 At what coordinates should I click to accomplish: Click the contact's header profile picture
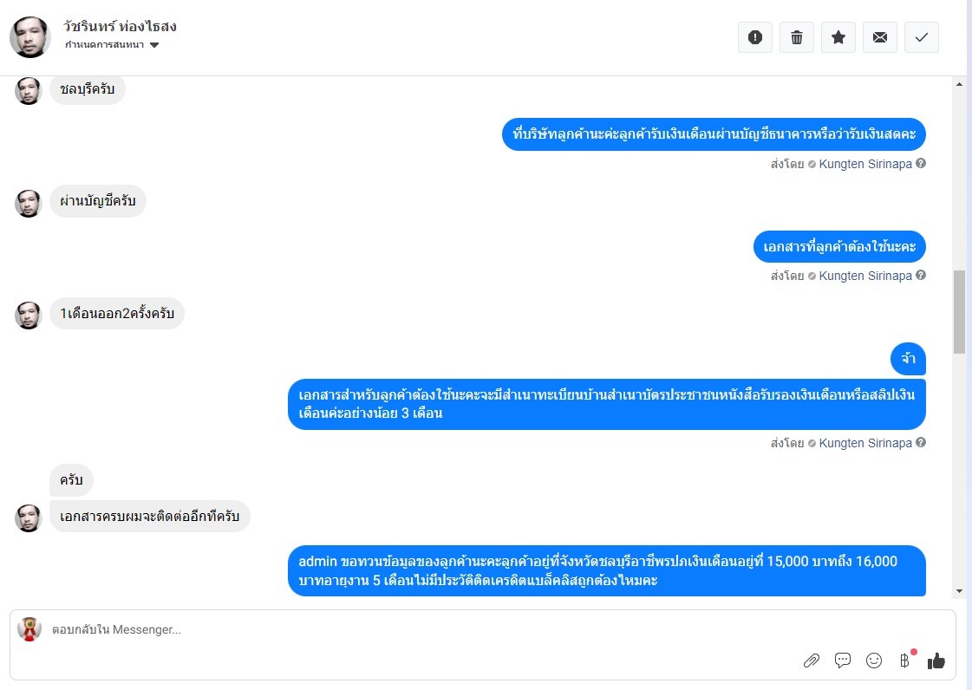[30, 37]
